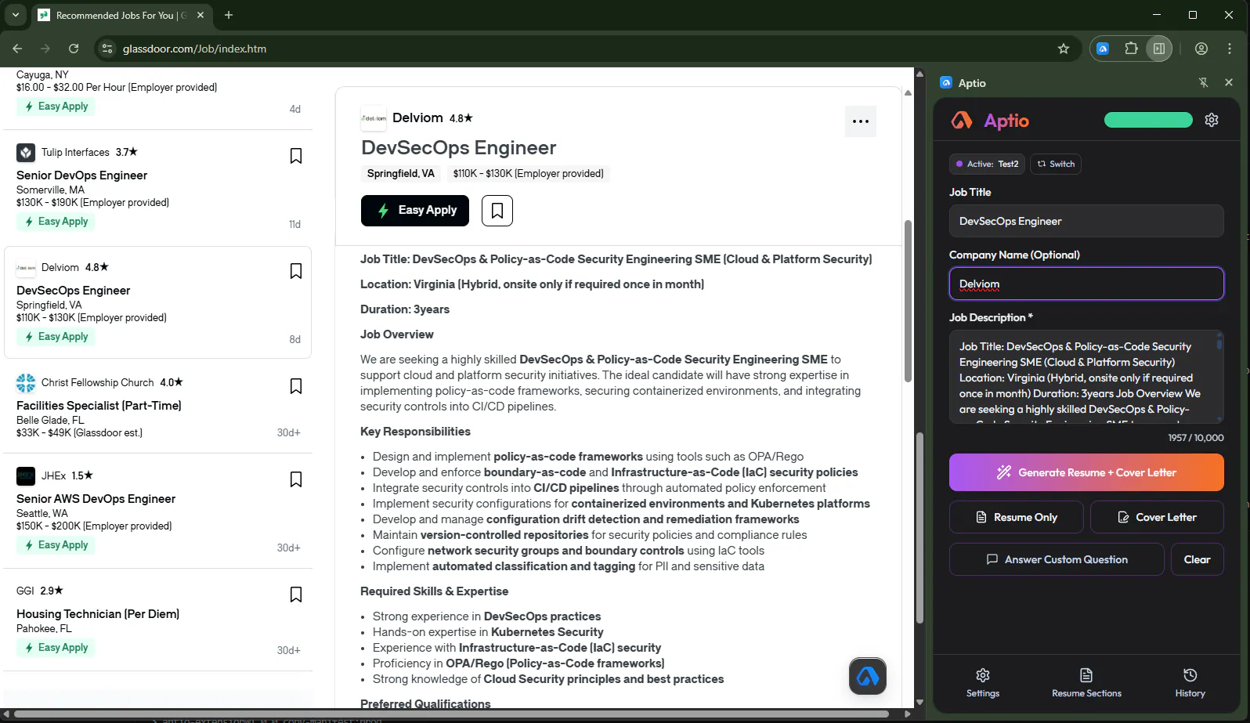Screen dimensions: 1250x723
Task: Open the Settings tab at panel bottom
Action: pyautogui.click(x=983, y=682)
